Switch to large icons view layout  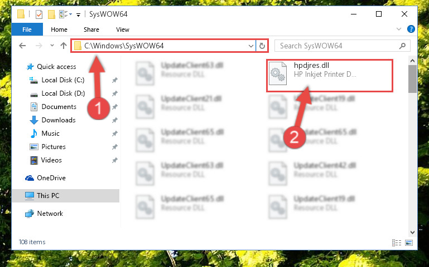[409, 243]
